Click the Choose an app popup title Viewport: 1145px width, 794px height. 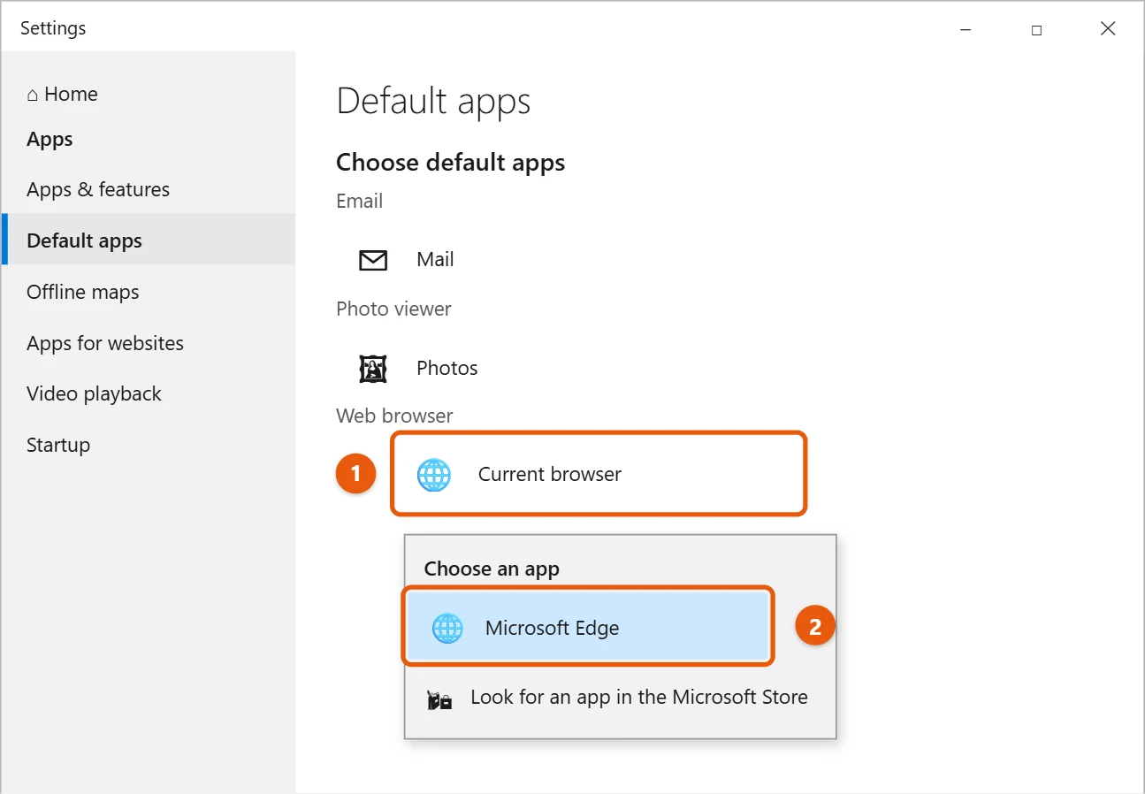point(492,569)
